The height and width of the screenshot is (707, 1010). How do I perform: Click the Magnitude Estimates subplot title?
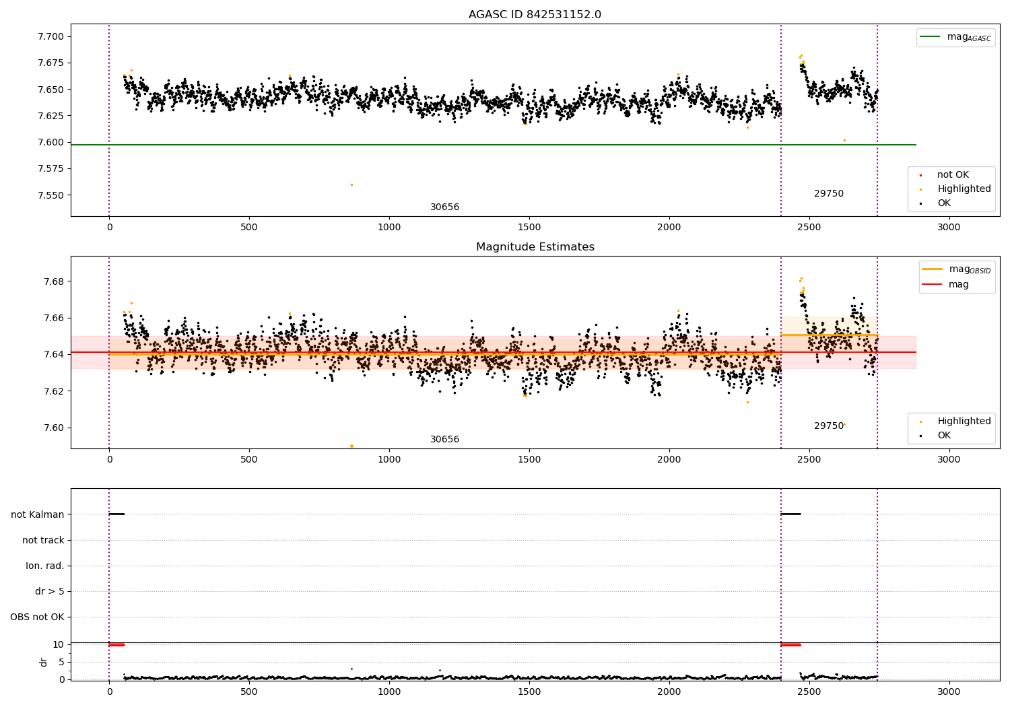pyautogui.click(x=535, y=247)
